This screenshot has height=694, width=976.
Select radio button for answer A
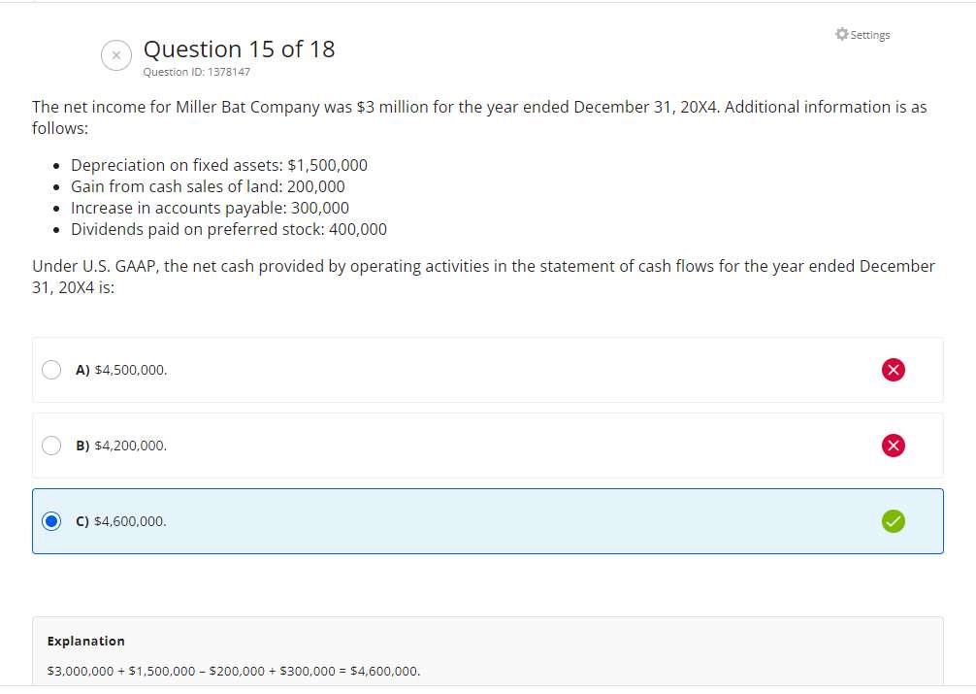51,370
